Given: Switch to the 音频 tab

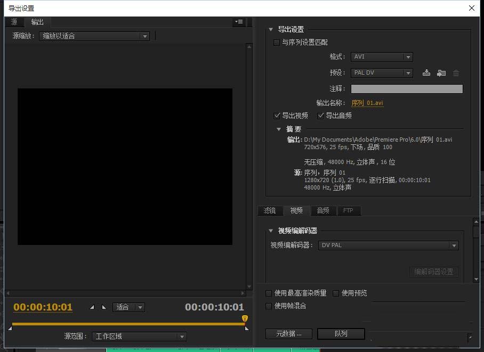Looking at the screenshot, I should [322, 210].
